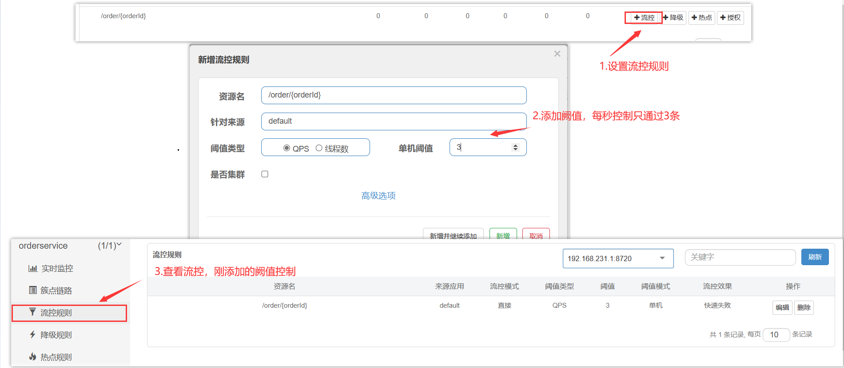Click the green 新增 button
844x368 pixels.
tap(503, 235)
